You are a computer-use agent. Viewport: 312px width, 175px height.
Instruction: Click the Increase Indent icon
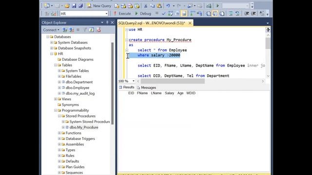pyautogui.click(x=253, y=14)
